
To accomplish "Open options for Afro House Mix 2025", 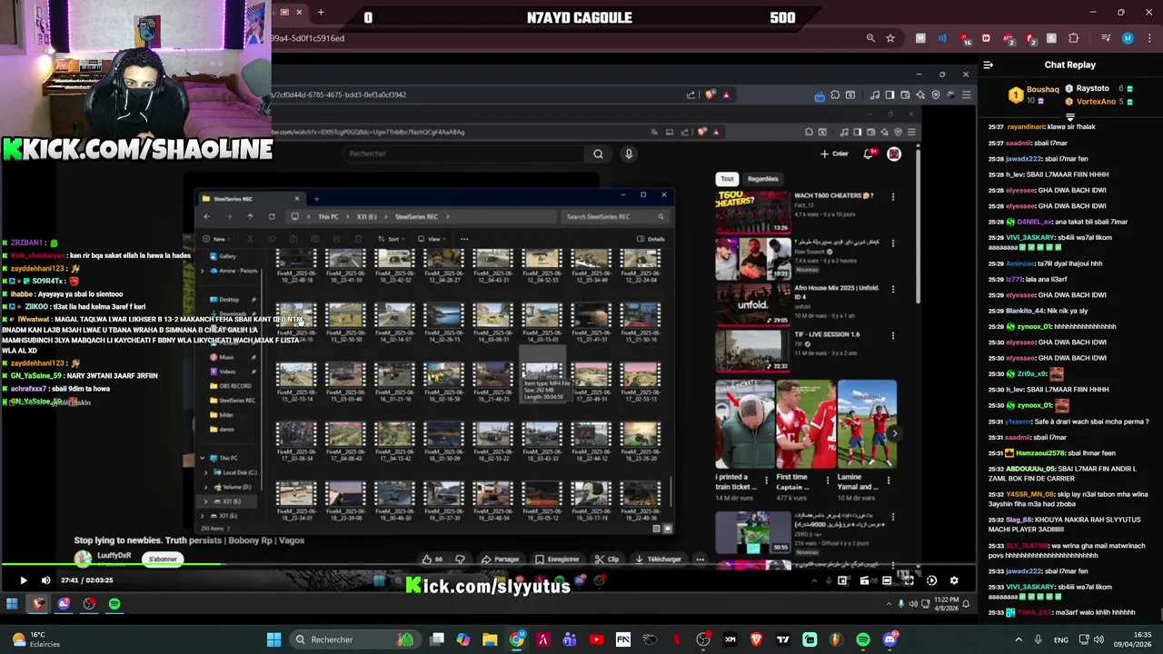I will click(x=892, y=289).
